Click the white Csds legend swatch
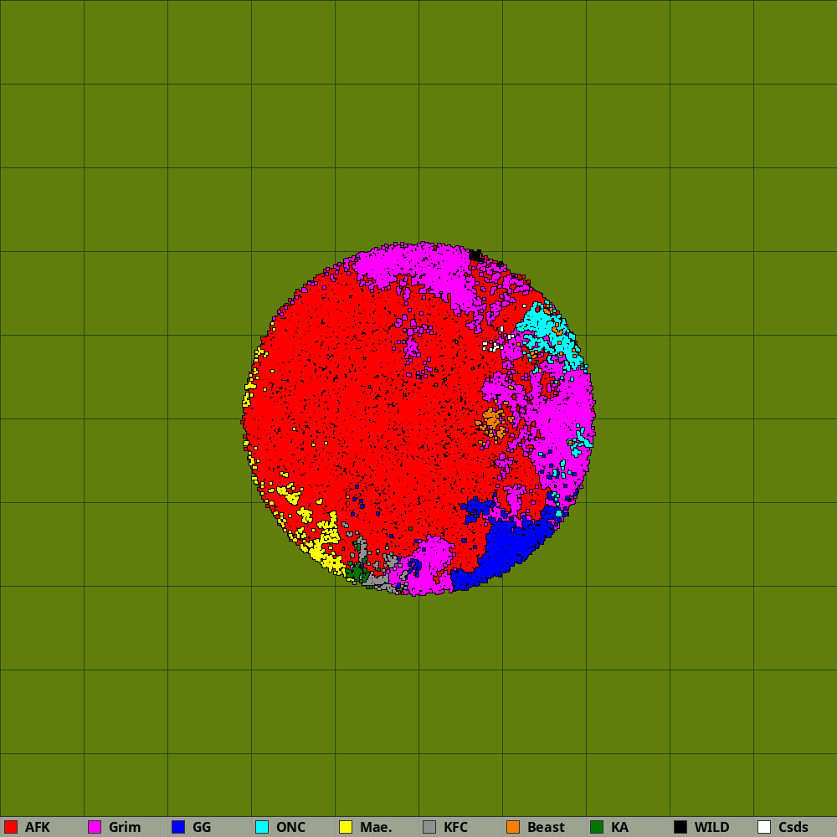 (764, 827)
